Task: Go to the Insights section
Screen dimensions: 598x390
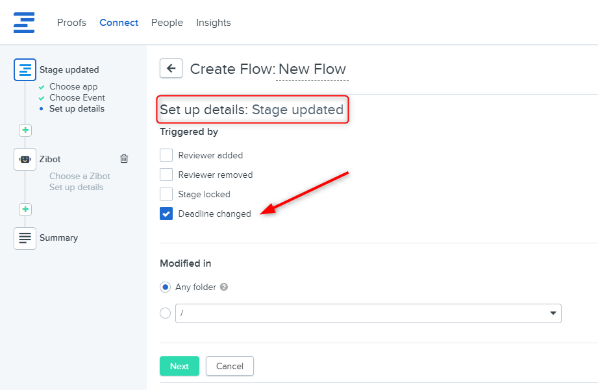Action: pos(214,23)
